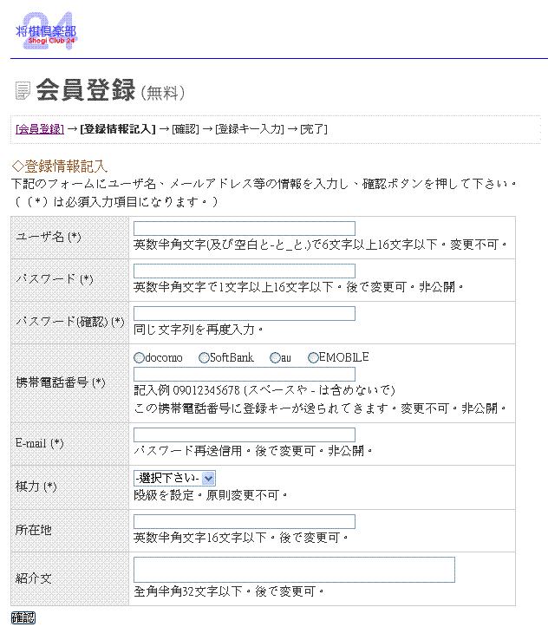
Task: Click the パスワード(確認) input field
Action: pos(245,313)
